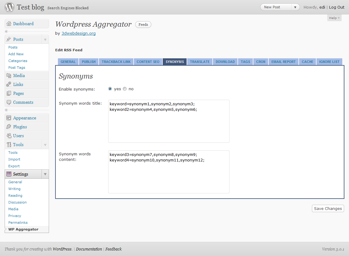This screenshot has width=349, height=256.
Task: Click the Links chain icon
Action: click(9, 84)
